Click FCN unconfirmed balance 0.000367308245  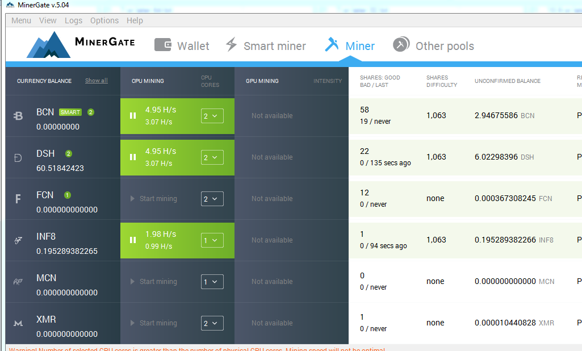tap(505, 198)
